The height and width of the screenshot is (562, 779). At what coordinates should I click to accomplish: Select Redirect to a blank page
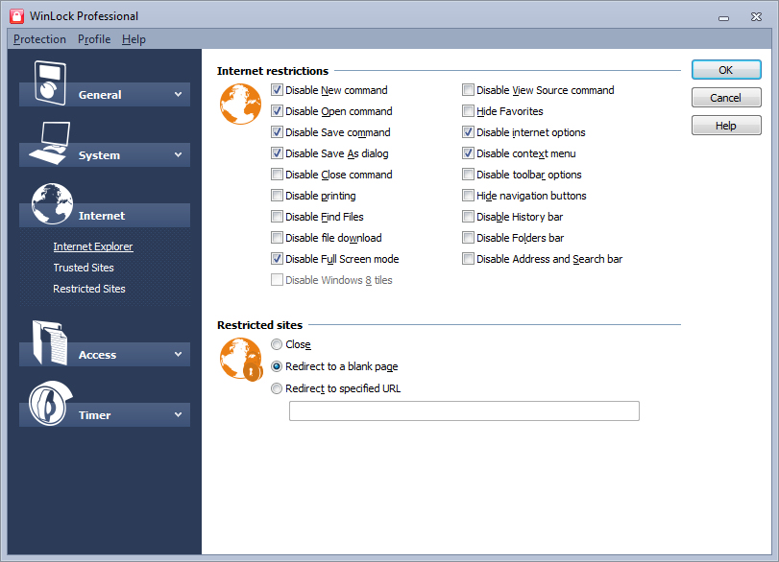coord(277,366)
